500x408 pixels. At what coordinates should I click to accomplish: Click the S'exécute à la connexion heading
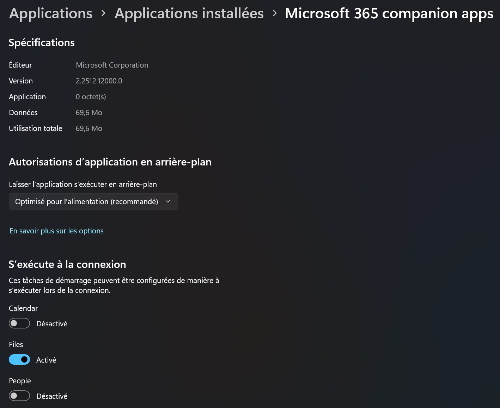tap(67, 264)
